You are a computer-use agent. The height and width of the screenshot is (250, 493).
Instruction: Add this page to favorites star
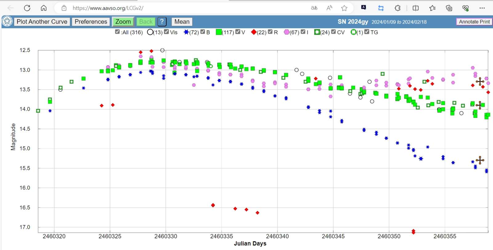344,8
